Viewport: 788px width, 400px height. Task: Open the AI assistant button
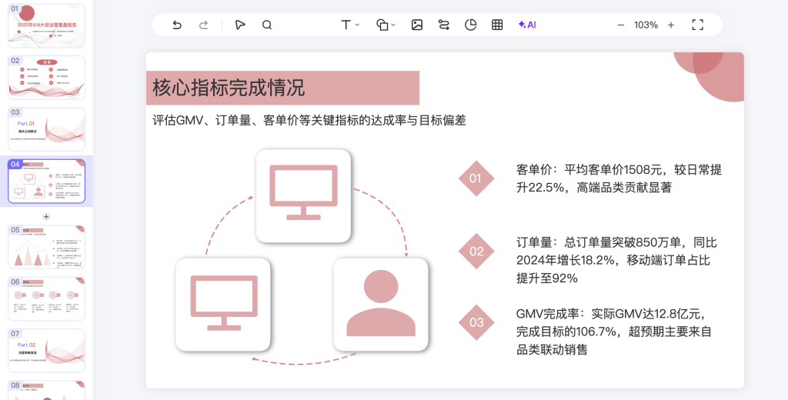coord(527,25)
